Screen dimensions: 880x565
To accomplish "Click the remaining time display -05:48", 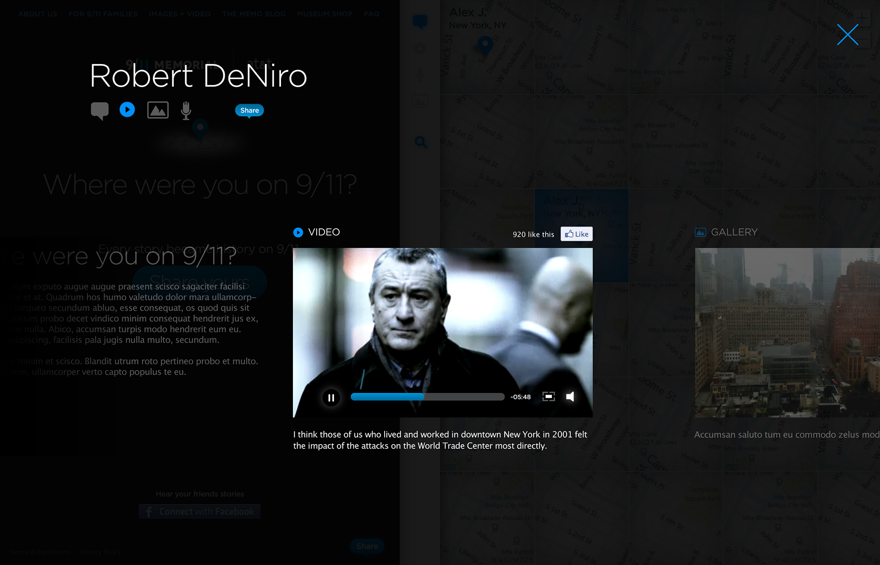I will (521, 397).
